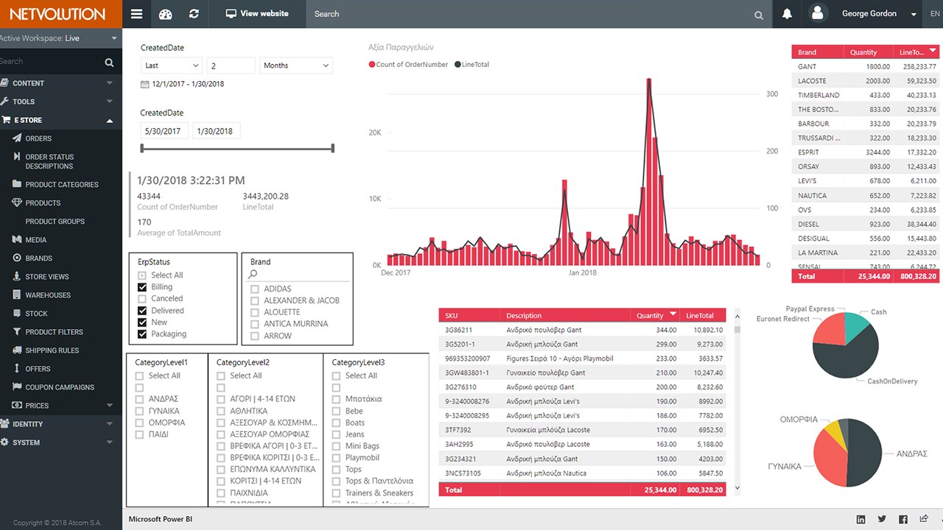This screenshot has height=530, width=943.
Task: Check the ALOUETTE brand checkbox
Action: point(254,312)
